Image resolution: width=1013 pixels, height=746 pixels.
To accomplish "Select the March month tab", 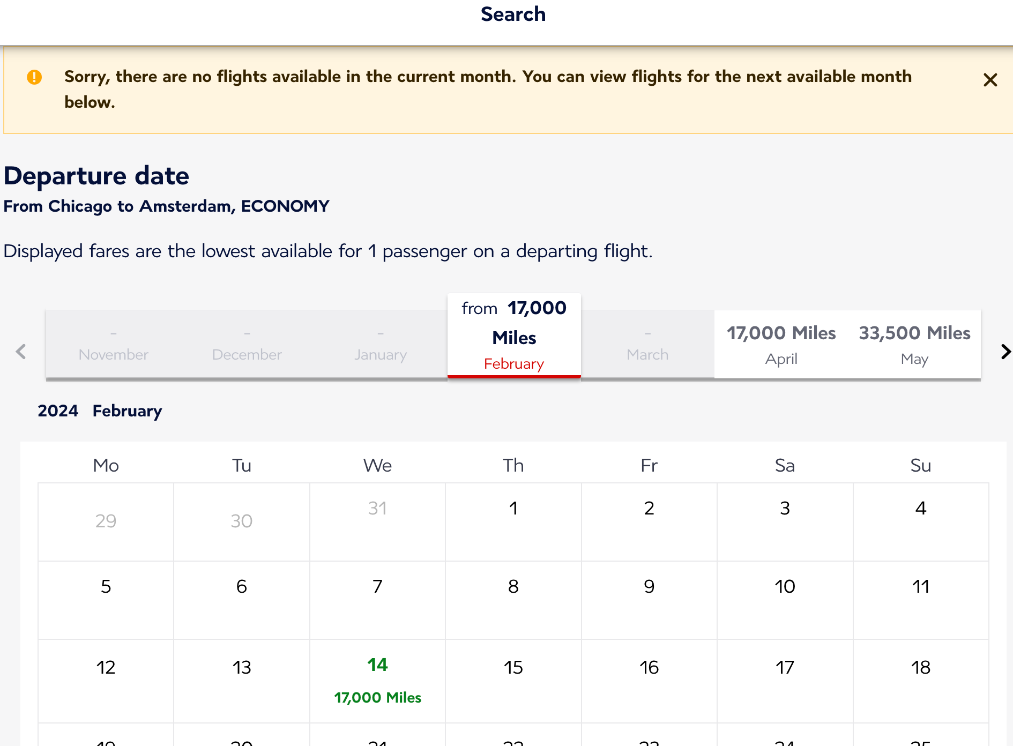I will [x=647, y=345].
